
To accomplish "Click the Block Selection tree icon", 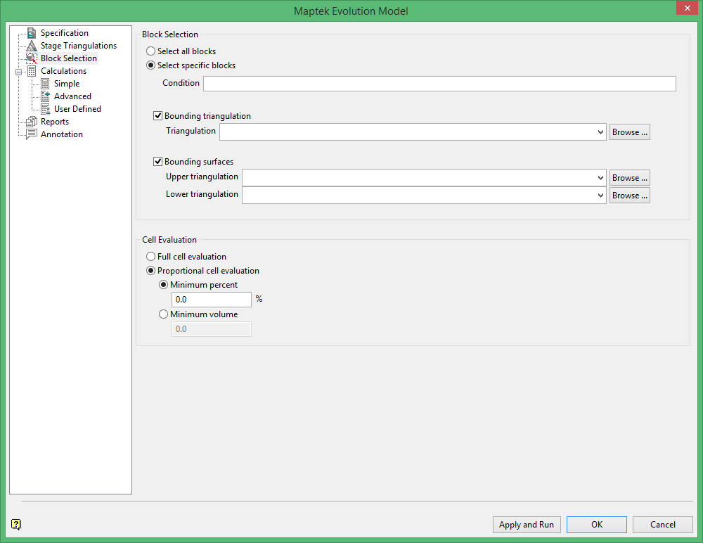I will (31, 58).
